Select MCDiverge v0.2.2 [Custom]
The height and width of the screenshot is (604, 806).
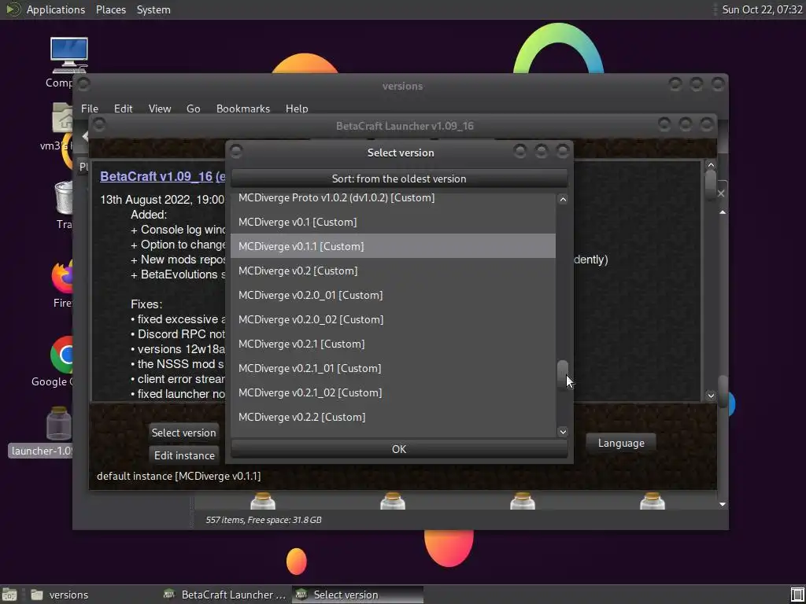(393, 417)
